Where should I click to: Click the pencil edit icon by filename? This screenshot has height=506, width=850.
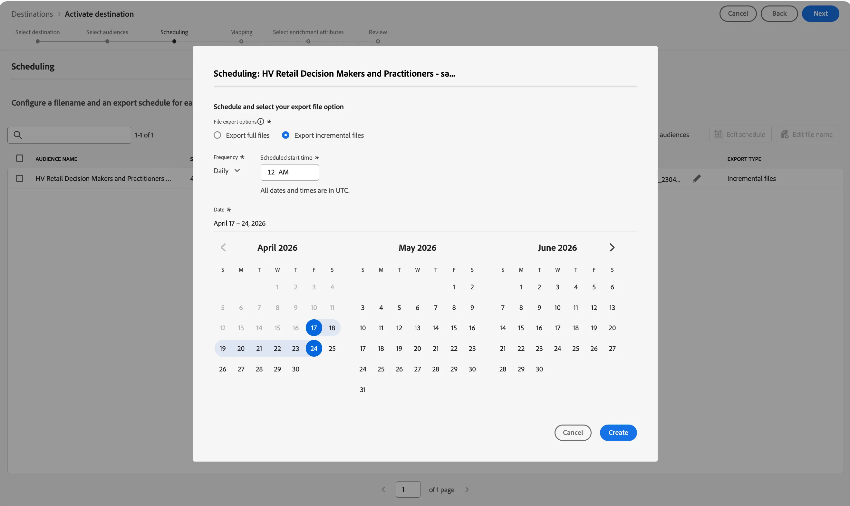pyautogui.click(x=696, y=178)
